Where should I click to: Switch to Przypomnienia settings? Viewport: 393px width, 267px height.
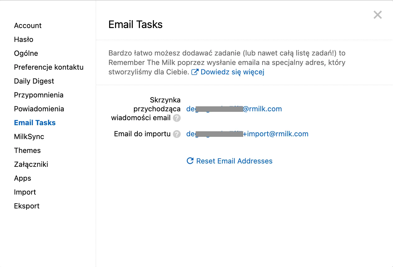click(39, 95)
